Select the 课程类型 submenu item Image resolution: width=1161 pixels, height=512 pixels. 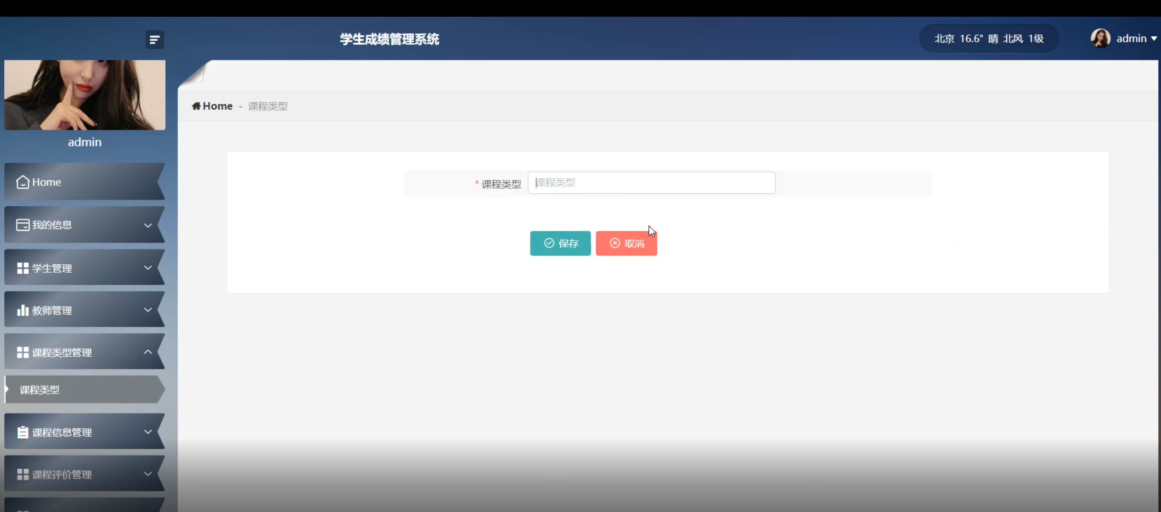coord(85,389)
